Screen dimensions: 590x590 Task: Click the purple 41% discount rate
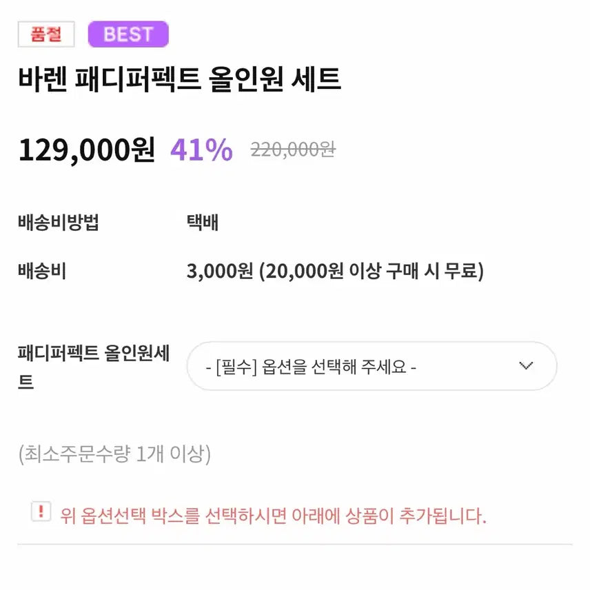tap(201, 150)
